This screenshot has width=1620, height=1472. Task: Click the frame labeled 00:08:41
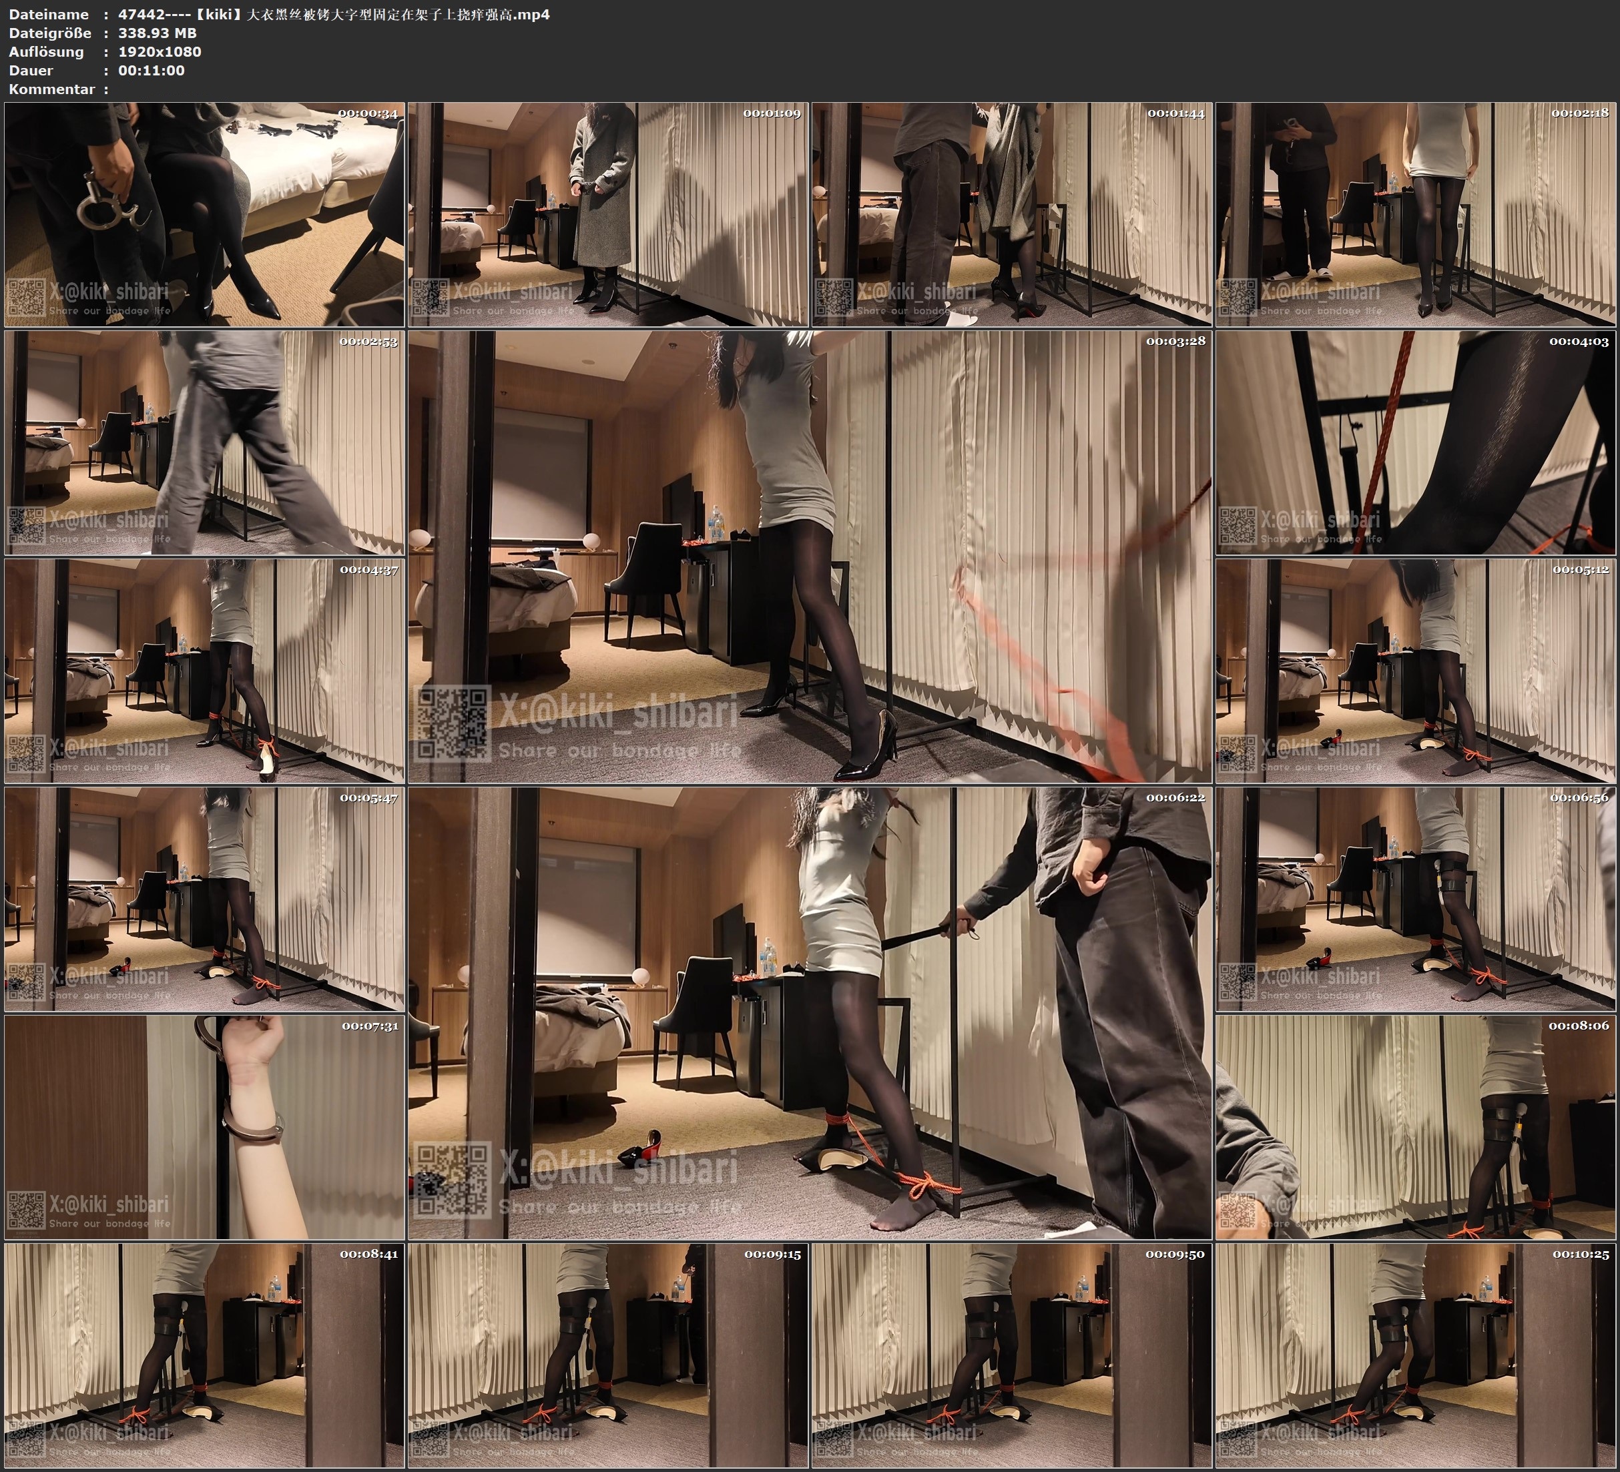(x=204, y=1355)
